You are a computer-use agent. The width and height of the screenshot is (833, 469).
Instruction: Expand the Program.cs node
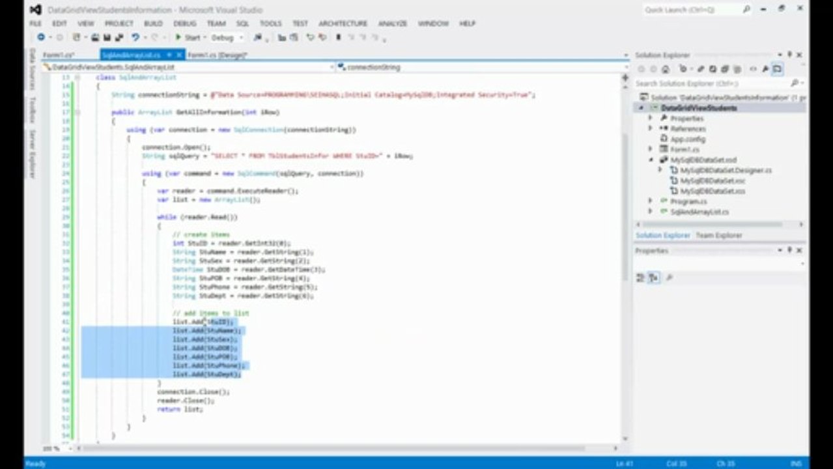pyautogui.click(x=650, y=201)
